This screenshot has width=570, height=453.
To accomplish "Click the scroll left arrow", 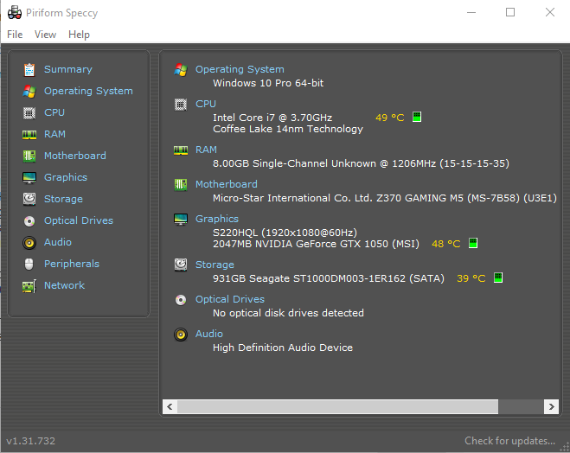I will [x=170, y=406].
